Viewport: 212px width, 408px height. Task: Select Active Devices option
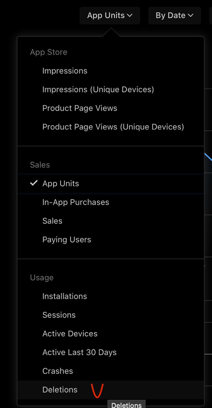70,334
